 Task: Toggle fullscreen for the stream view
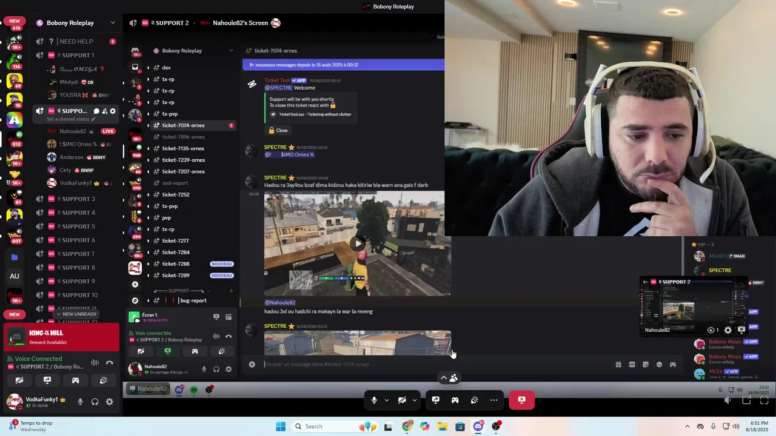[764, 400]
